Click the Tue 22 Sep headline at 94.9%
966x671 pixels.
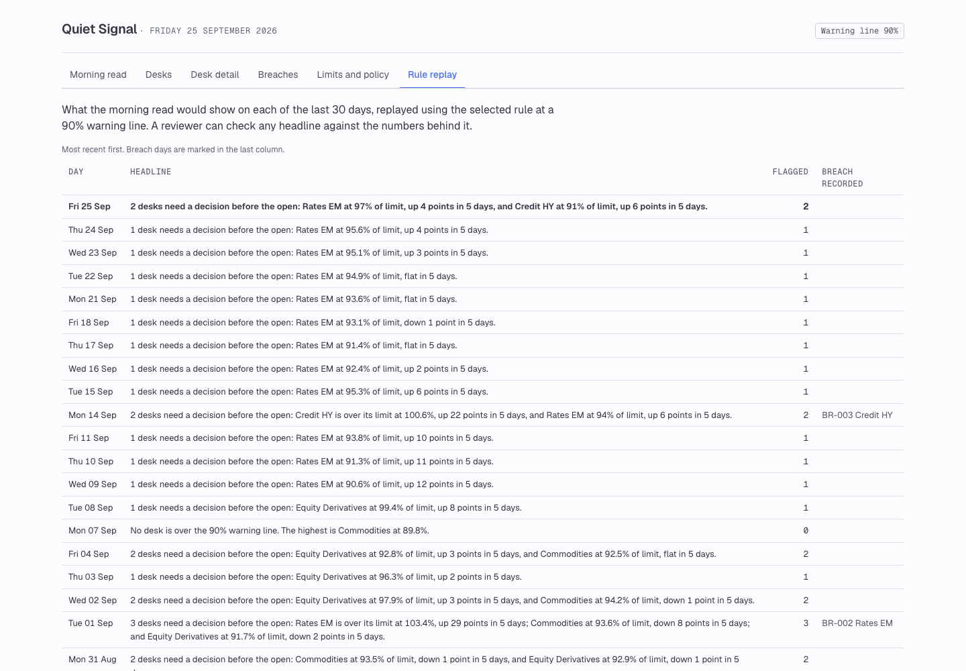tap(294, 276)
